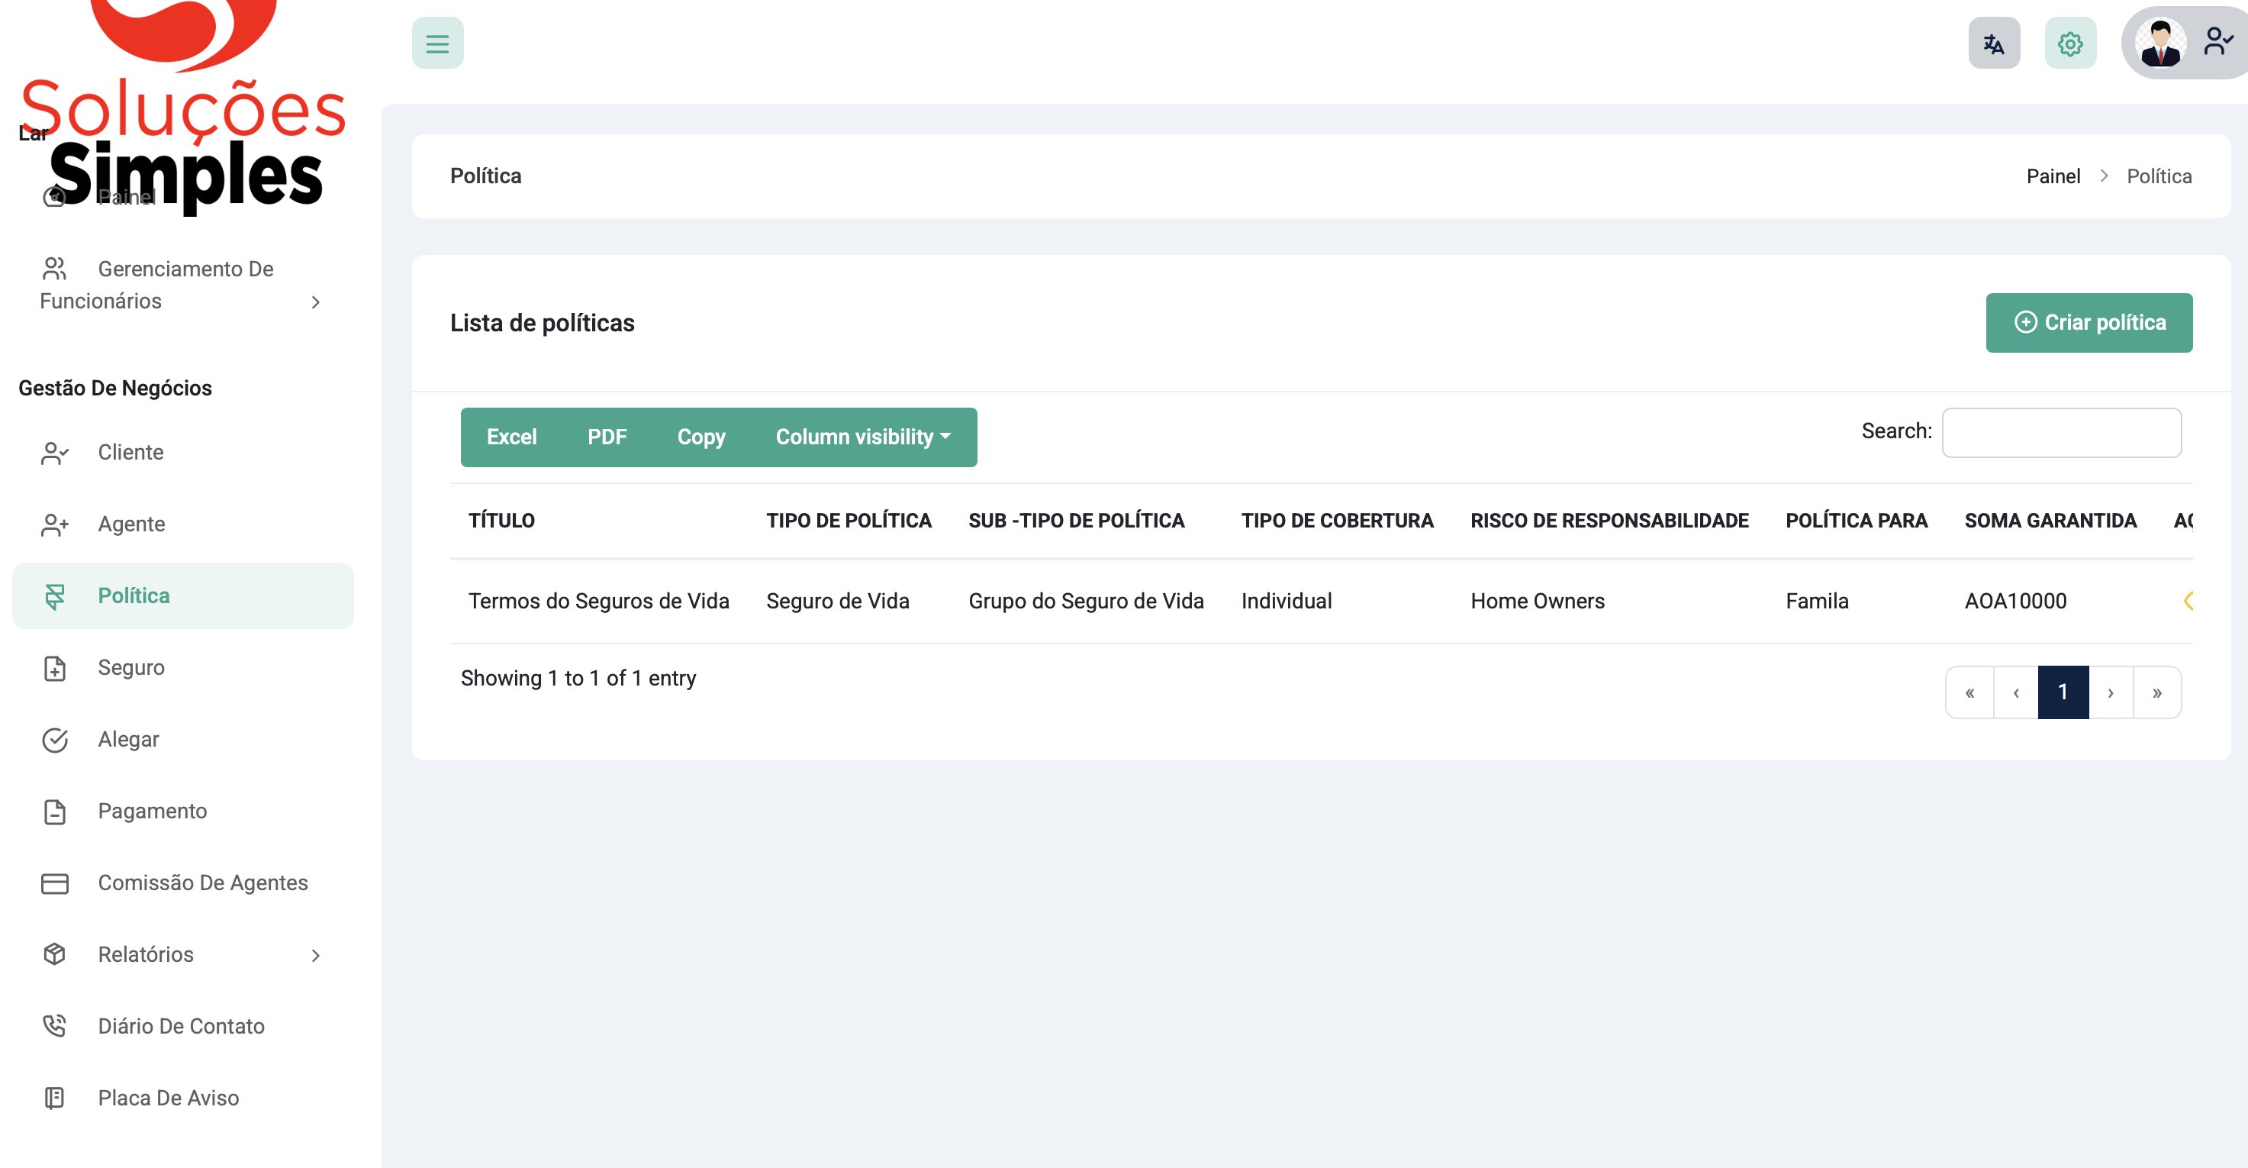Screen dimensions: 2248x1168
Task: Click Criar política button
Action: pos(2089,323)
